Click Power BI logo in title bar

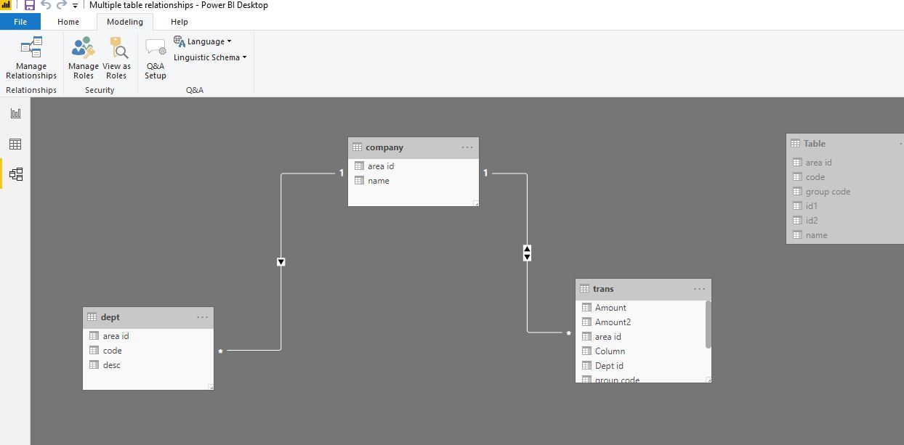click(x=7, y=5)
